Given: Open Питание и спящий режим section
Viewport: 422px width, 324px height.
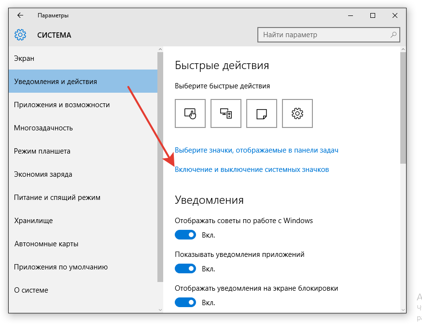Looking at the screenshot, I should coord(83,197).
